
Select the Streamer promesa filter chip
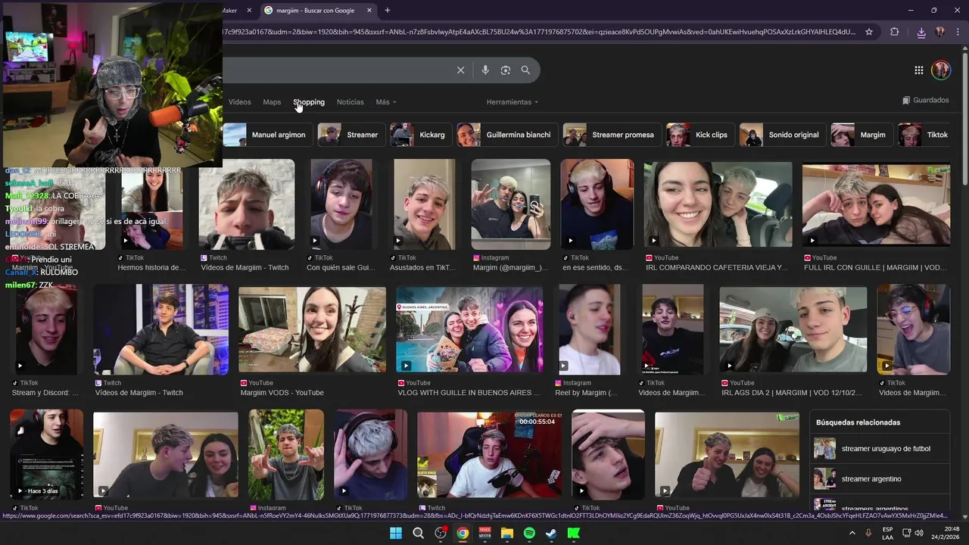pyautogui.click(x=612, y=135)
